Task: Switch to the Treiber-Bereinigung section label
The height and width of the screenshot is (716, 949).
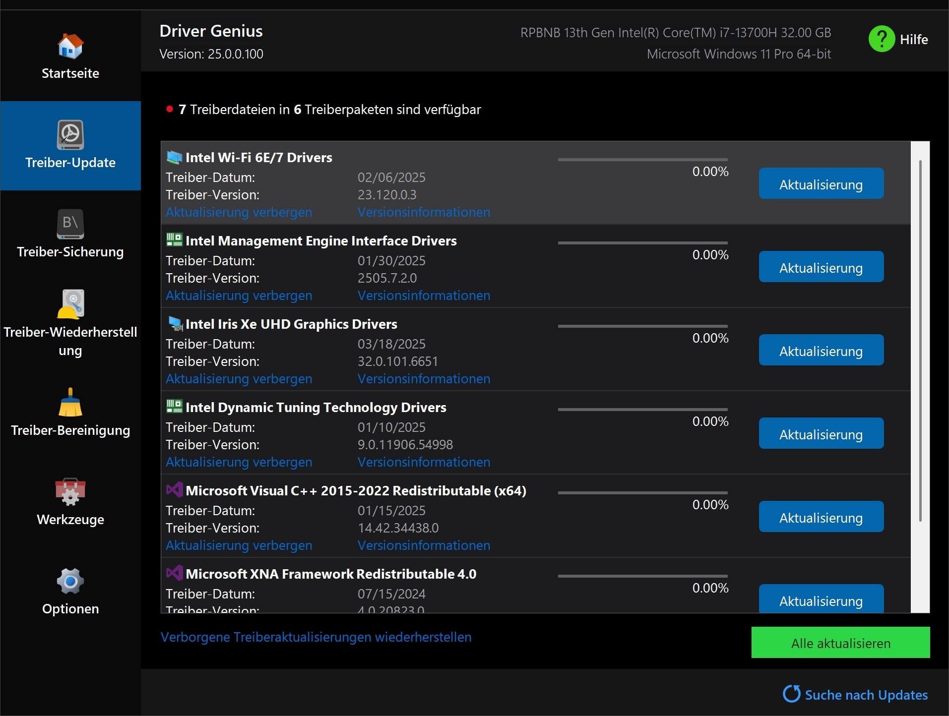Action: 70,430
